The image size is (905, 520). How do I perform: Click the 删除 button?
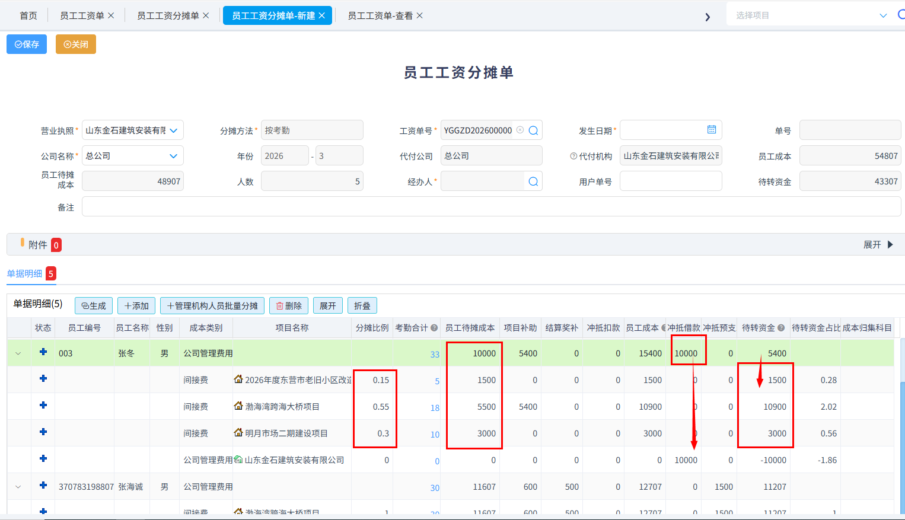[289, 306]
